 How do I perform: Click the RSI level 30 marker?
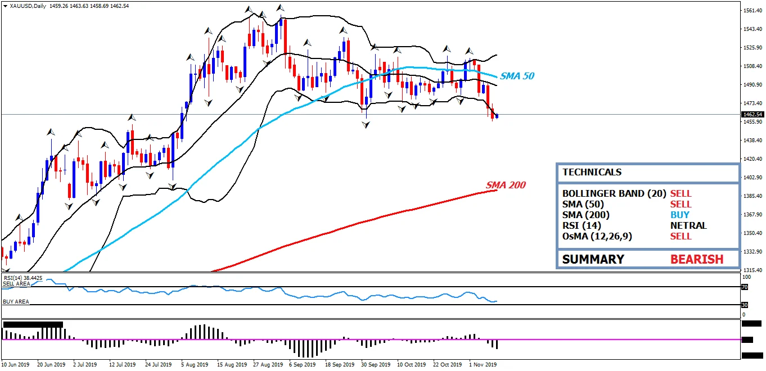[x=744, y=305]
